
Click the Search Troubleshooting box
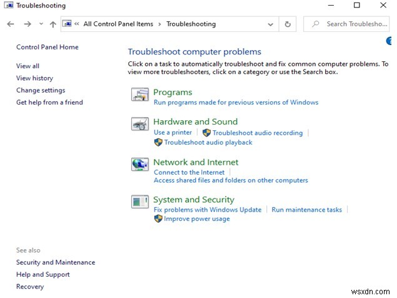[x=346, y=24]
